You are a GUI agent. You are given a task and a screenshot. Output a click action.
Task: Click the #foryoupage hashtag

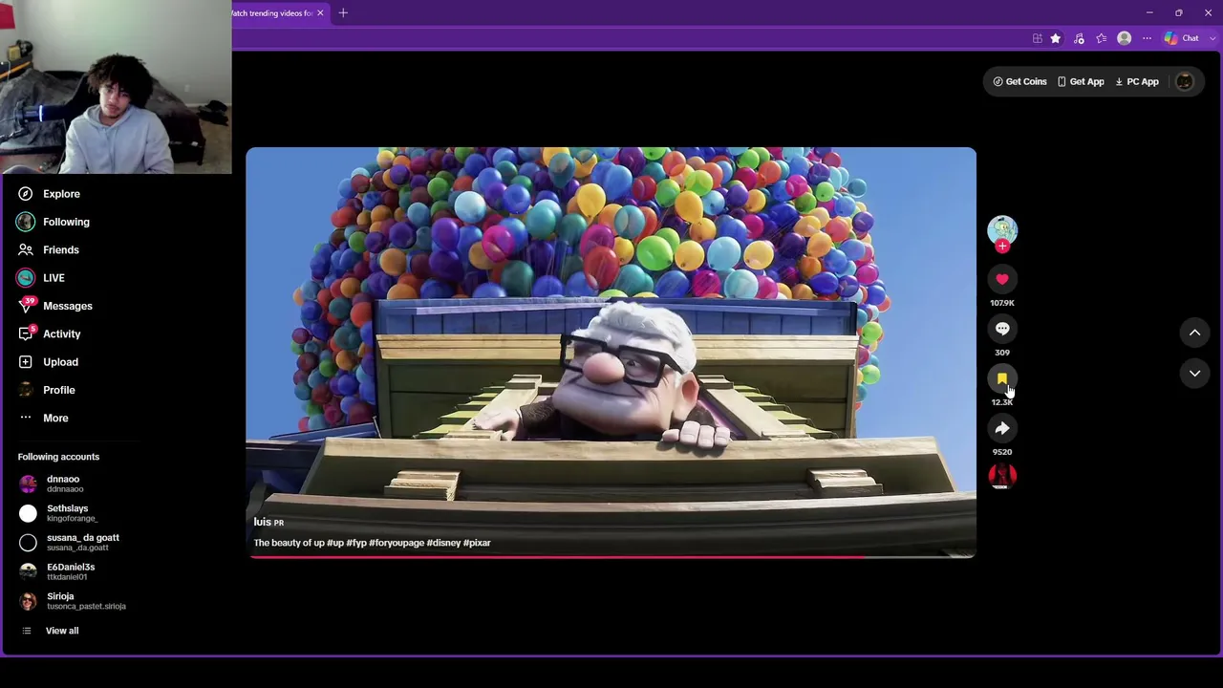[397, 543]
